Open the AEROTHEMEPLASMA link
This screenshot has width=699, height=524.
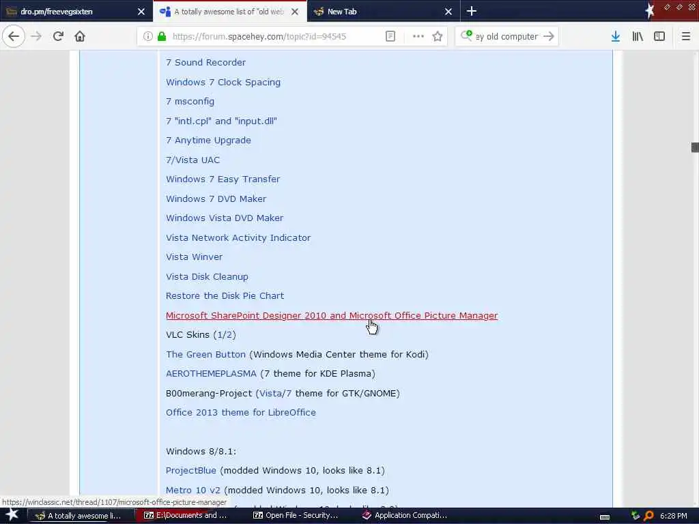click(211, 373)
